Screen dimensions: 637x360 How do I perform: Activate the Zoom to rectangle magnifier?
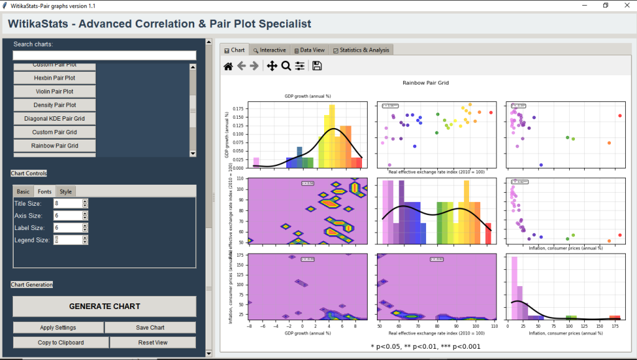[x=286, y=66]
